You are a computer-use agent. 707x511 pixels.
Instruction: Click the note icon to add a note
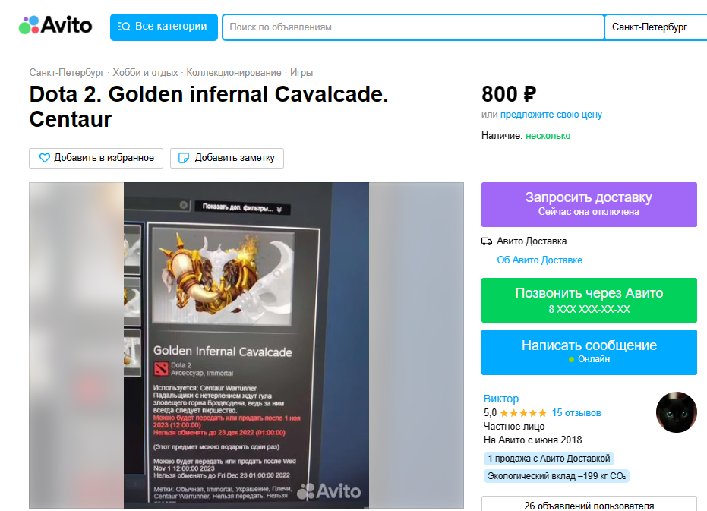[x=184, y=158]
